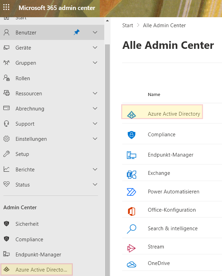Open the Compliance link in the list
The image size is (222, 276).
(162, 135)
